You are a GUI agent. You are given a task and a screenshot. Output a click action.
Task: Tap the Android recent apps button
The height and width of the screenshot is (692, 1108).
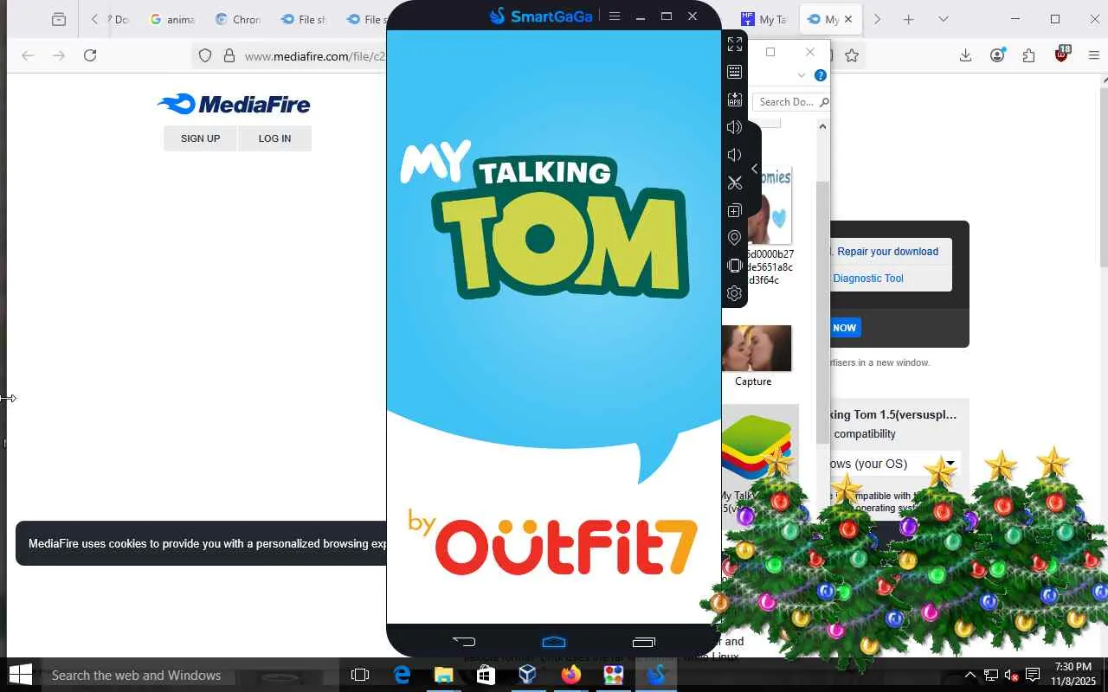[644, 642]
